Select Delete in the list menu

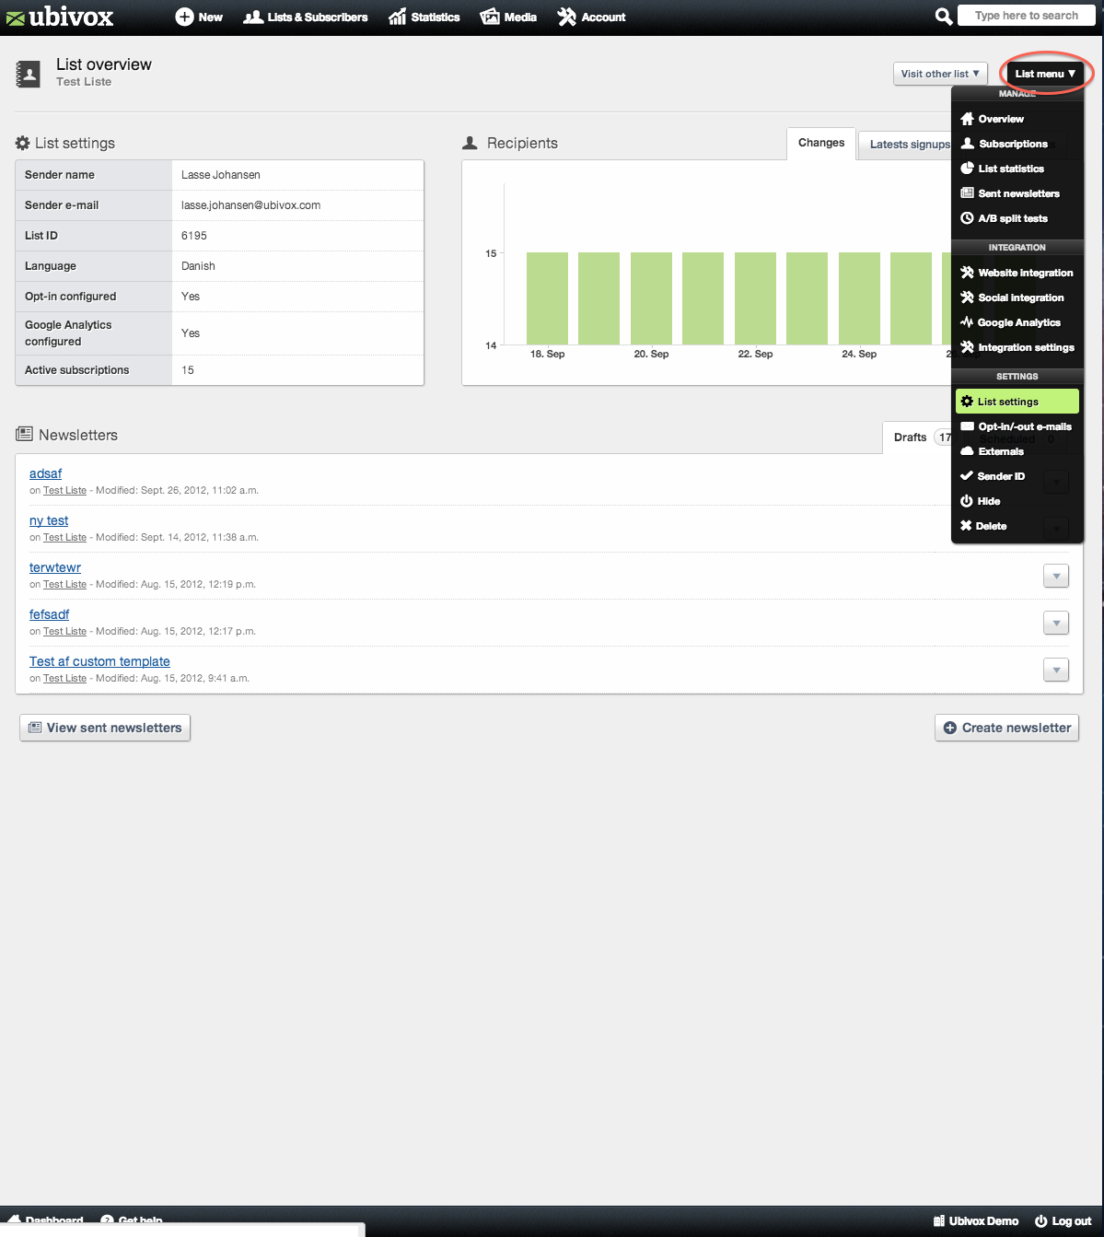(1017, 526)
